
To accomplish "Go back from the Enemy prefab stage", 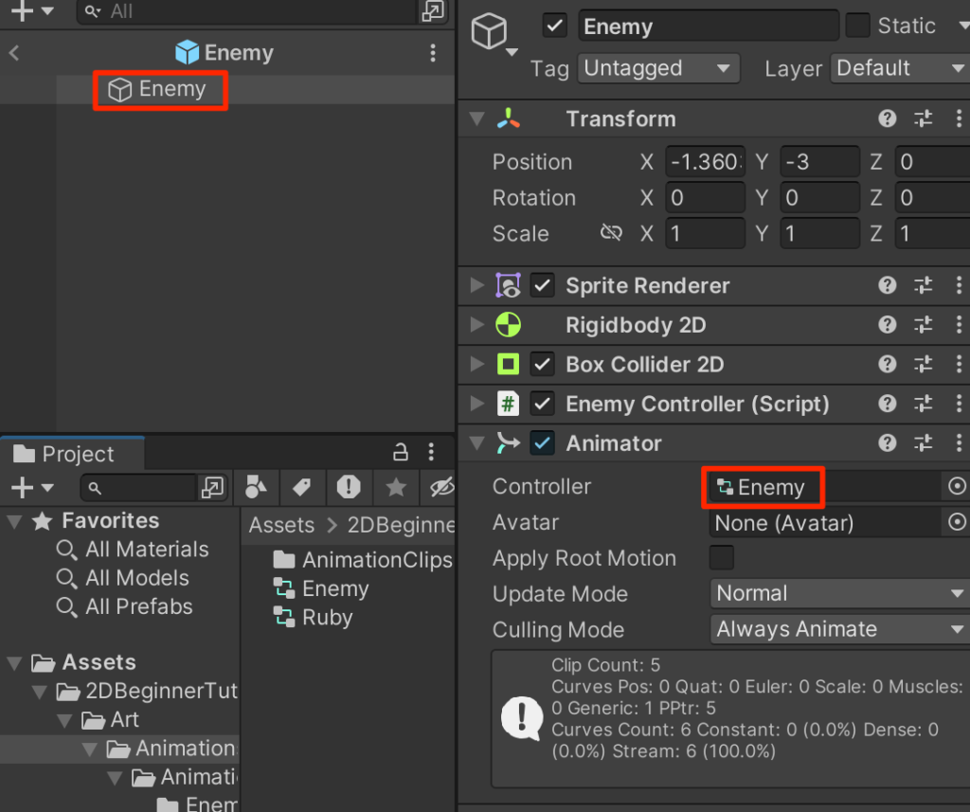I will (x=14, y=53).
